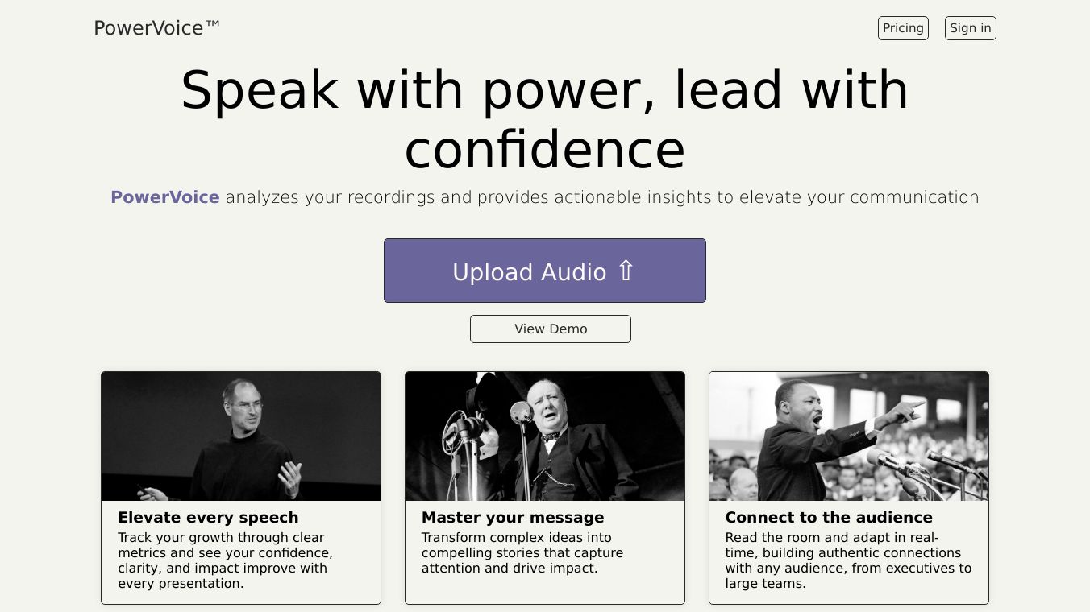1090x612 pixels.
Task: Click the photo of speaker pointing at crowd
Action: tap(848, 436)
